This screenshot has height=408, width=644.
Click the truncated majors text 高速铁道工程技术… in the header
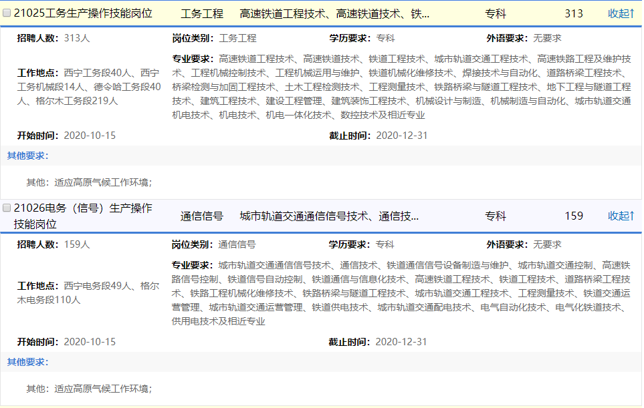[334, 13]
